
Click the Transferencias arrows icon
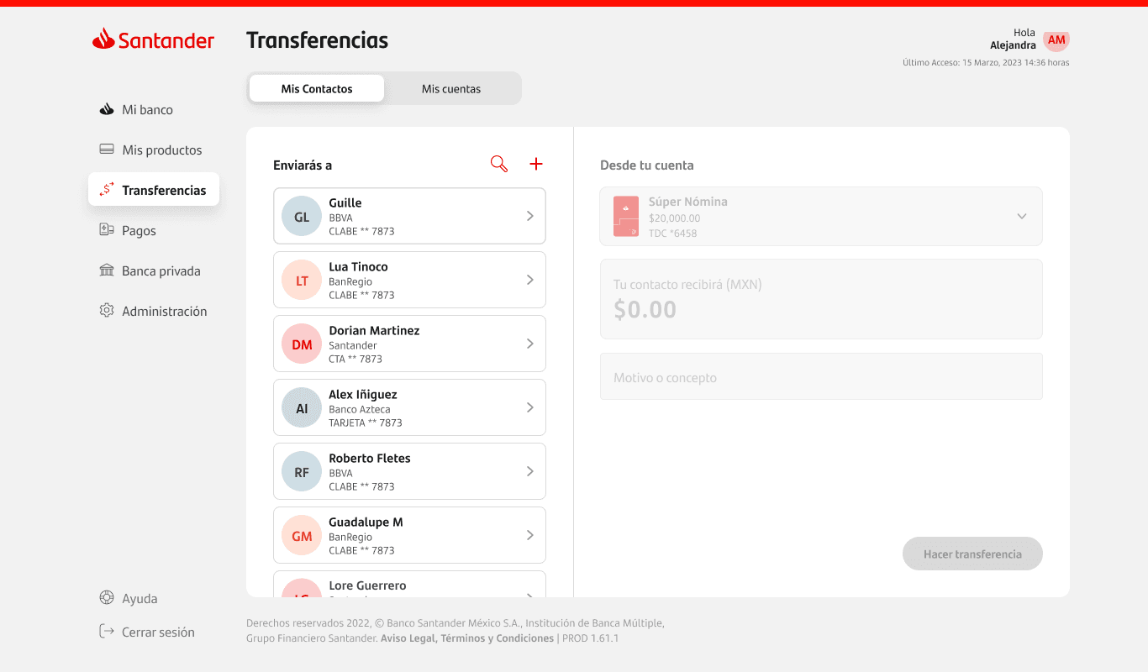point(107,190)
